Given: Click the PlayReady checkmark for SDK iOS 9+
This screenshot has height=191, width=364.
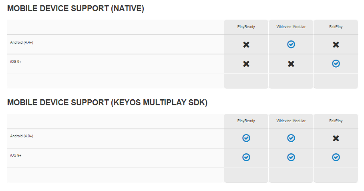Looking at the screenshot, I should point(246,157).
